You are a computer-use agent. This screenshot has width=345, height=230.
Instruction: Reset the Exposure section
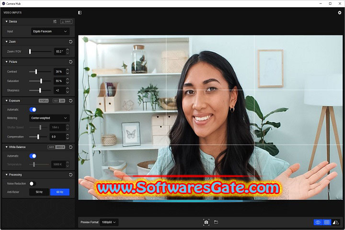[x=70, y=101]
